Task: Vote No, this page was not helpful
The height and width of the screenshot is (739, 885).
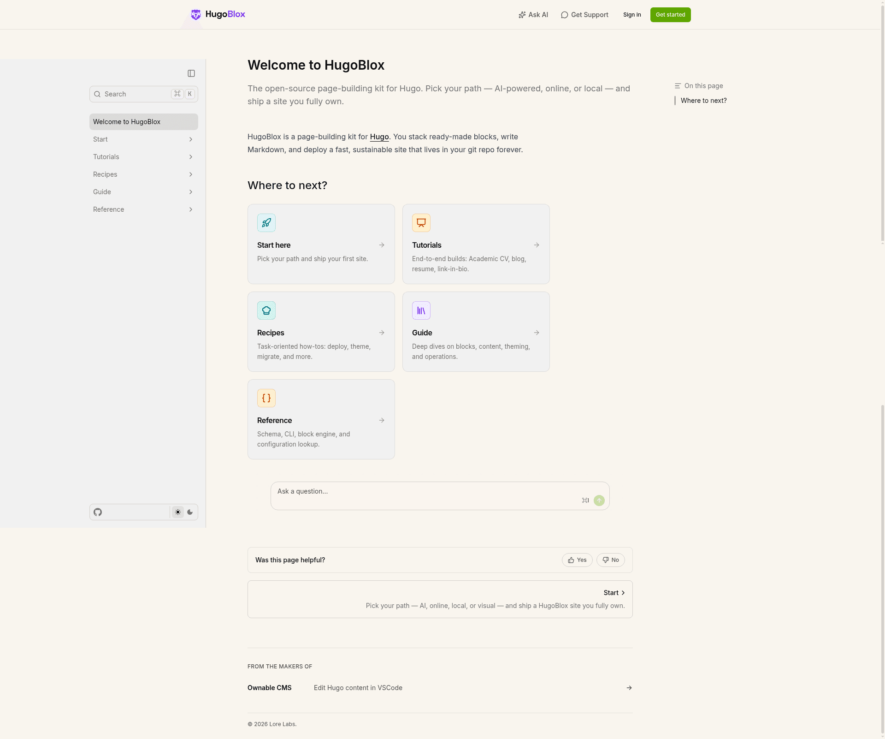Action: pos(611,560)
